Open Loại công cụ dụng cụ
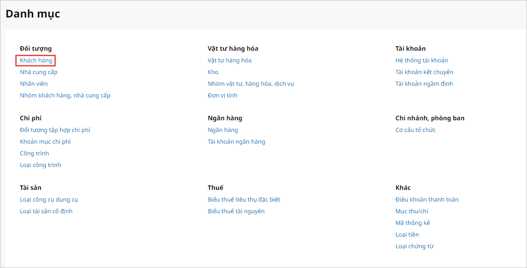 click(x=49, y=199)
